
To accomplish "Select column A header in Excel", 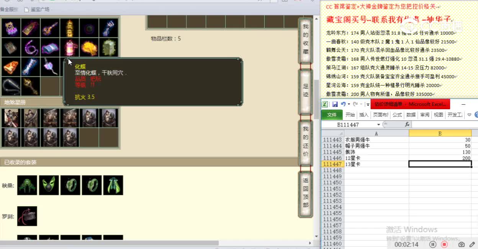I will [377, 133].
